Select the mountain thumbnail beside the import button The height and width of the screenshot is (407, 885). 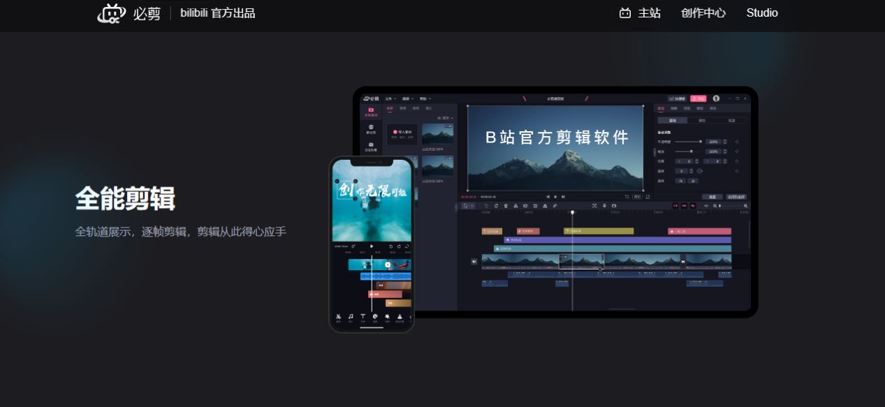pos(437,134)
